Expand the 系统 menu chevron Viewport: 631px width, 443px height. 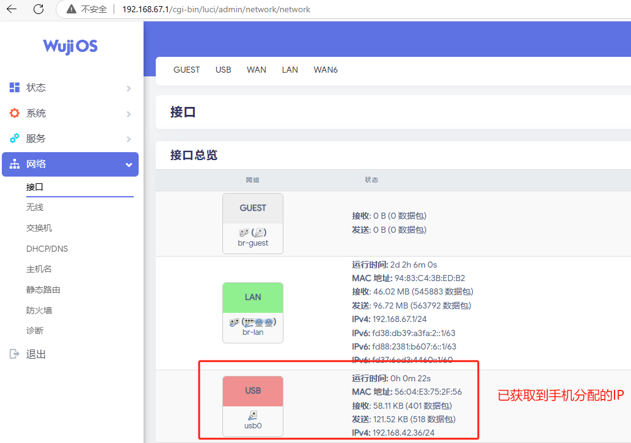(128, 114)
